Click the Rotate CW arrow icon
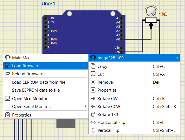The height and width of the screenshot is (140, 185). [x=93, y=99]
